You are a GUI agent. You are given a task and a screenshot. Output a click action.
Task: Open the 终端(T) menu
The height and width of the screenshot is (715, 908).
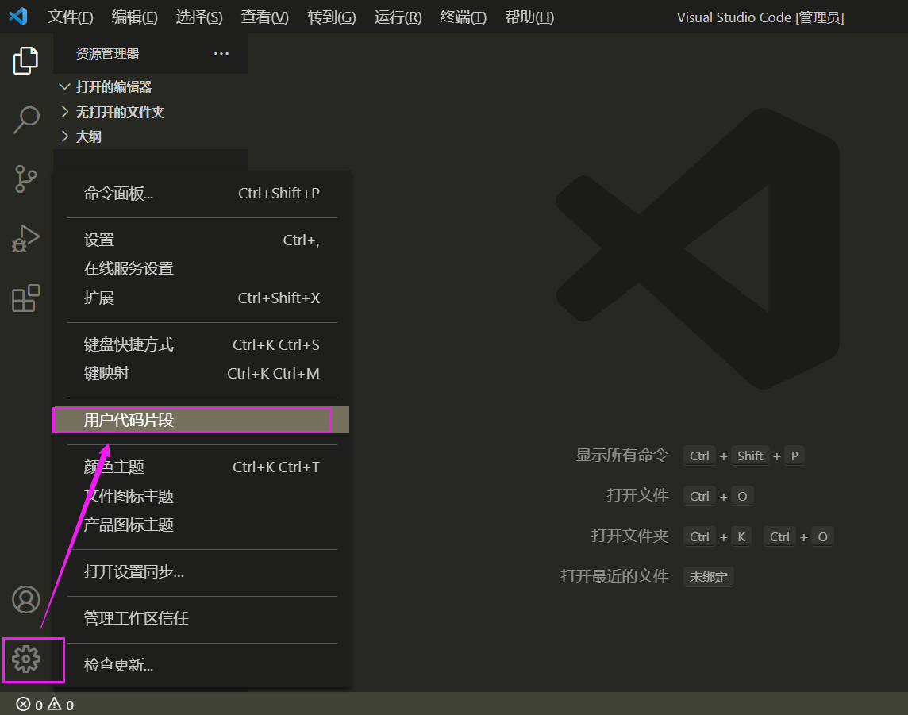pyautogui.click(x=464, y=17)
